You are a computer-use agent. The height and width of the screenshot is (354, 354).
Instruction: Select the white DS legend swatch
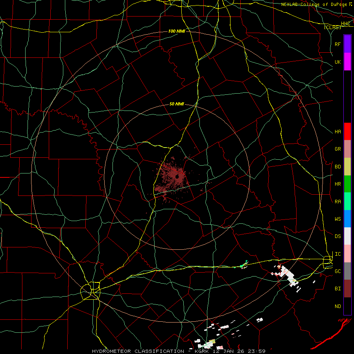[347, 236]
